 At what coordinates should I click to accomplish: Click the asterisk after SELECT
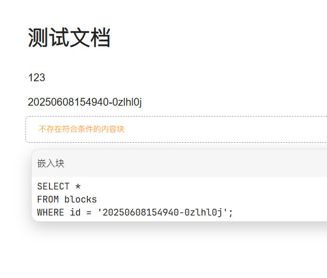[x=78, y=186]
